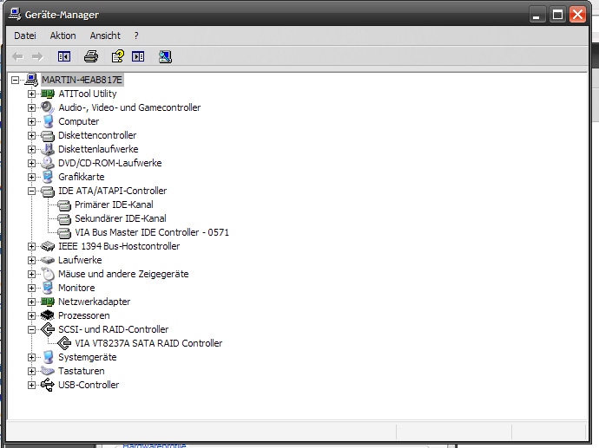The height and width of the screenshot is (448, 599).
Task: Click the SCSI- und RAID-Controller icon
Action: click(x=48, y=329)
